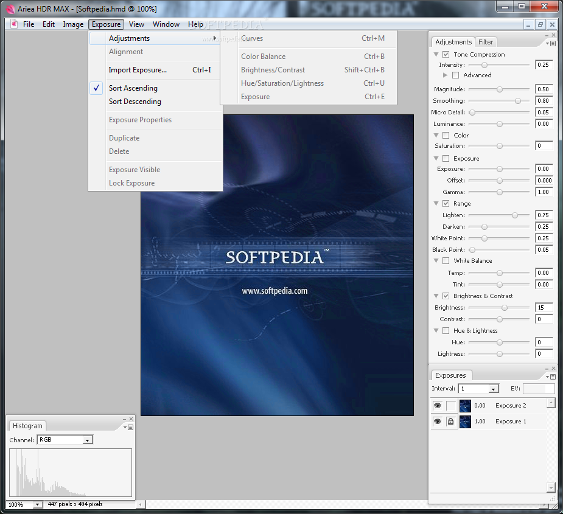563x514 pixels.
Task: Collapse the Brightness & Contrast section
Action: [436, 296]
